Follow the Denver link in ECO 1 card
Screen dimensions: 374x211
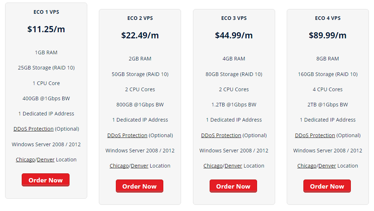click(x=46, y=160)
